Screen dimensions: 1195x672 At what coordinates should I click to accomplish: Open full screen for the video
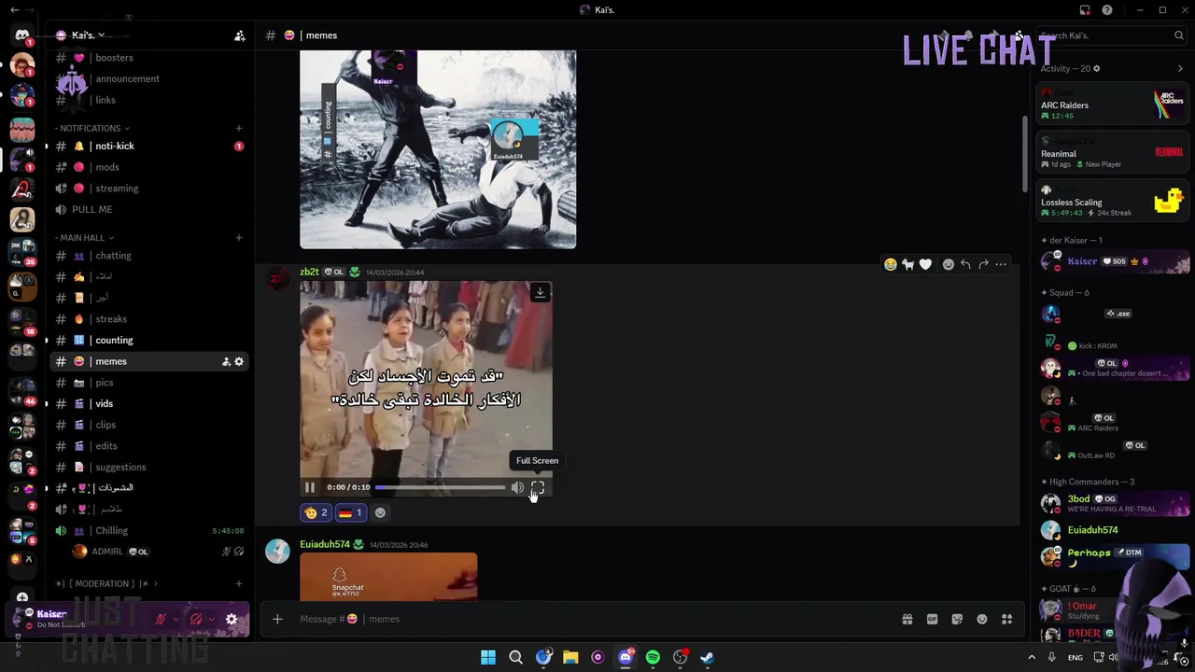pos(538,487)
